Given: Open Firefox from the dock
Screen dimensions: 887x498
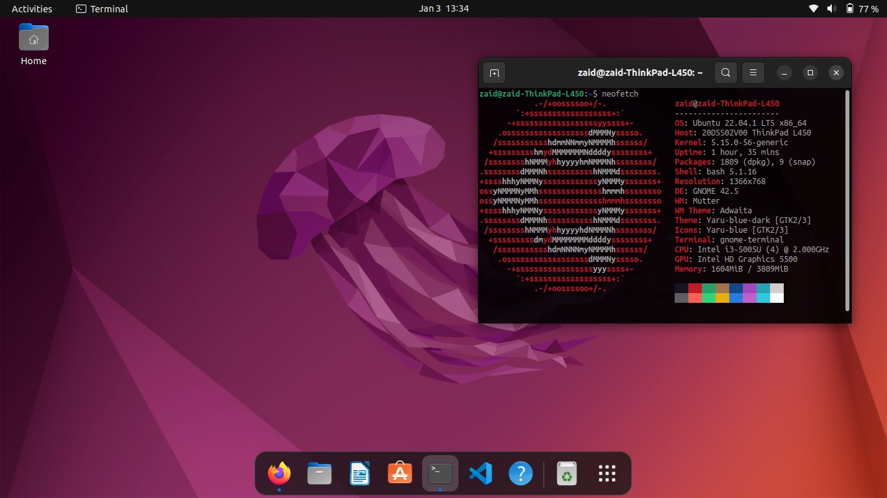Looking at the screenshot, I should coord(279,473).
